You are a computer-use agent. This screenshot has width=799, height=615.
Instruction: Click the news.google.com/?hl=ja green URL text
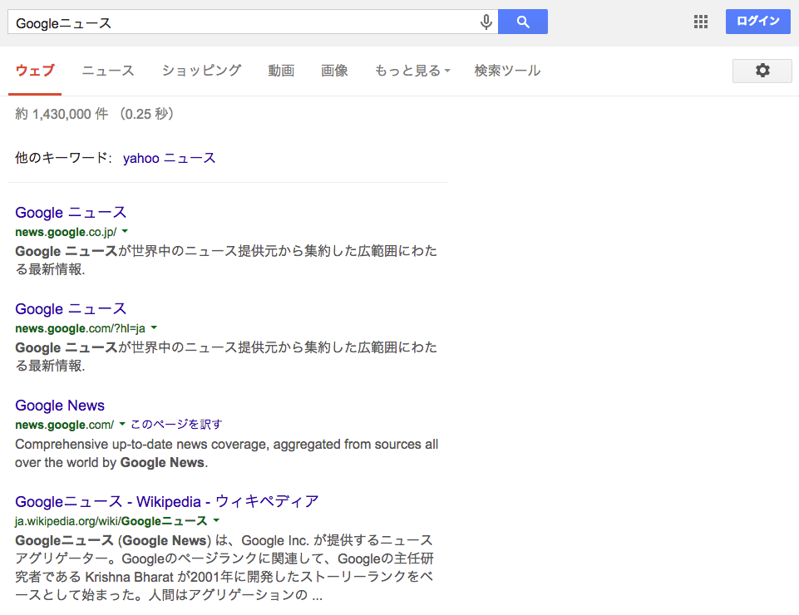coord(80,328)
